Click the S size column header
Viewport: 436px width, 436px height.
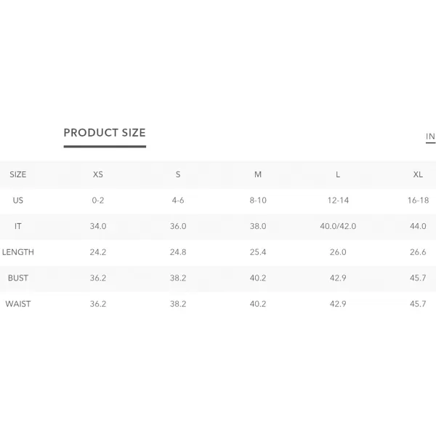pyautogui.click(x=178, y=174)
